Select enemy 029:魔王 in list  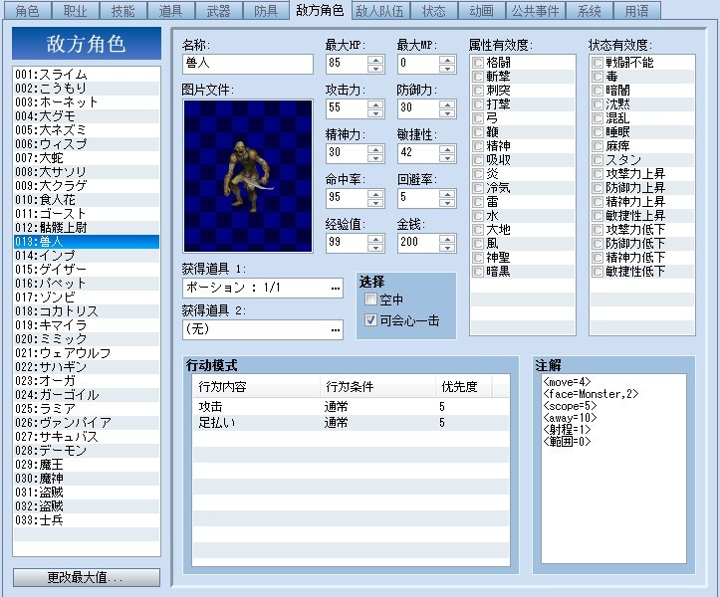[87, 465]
